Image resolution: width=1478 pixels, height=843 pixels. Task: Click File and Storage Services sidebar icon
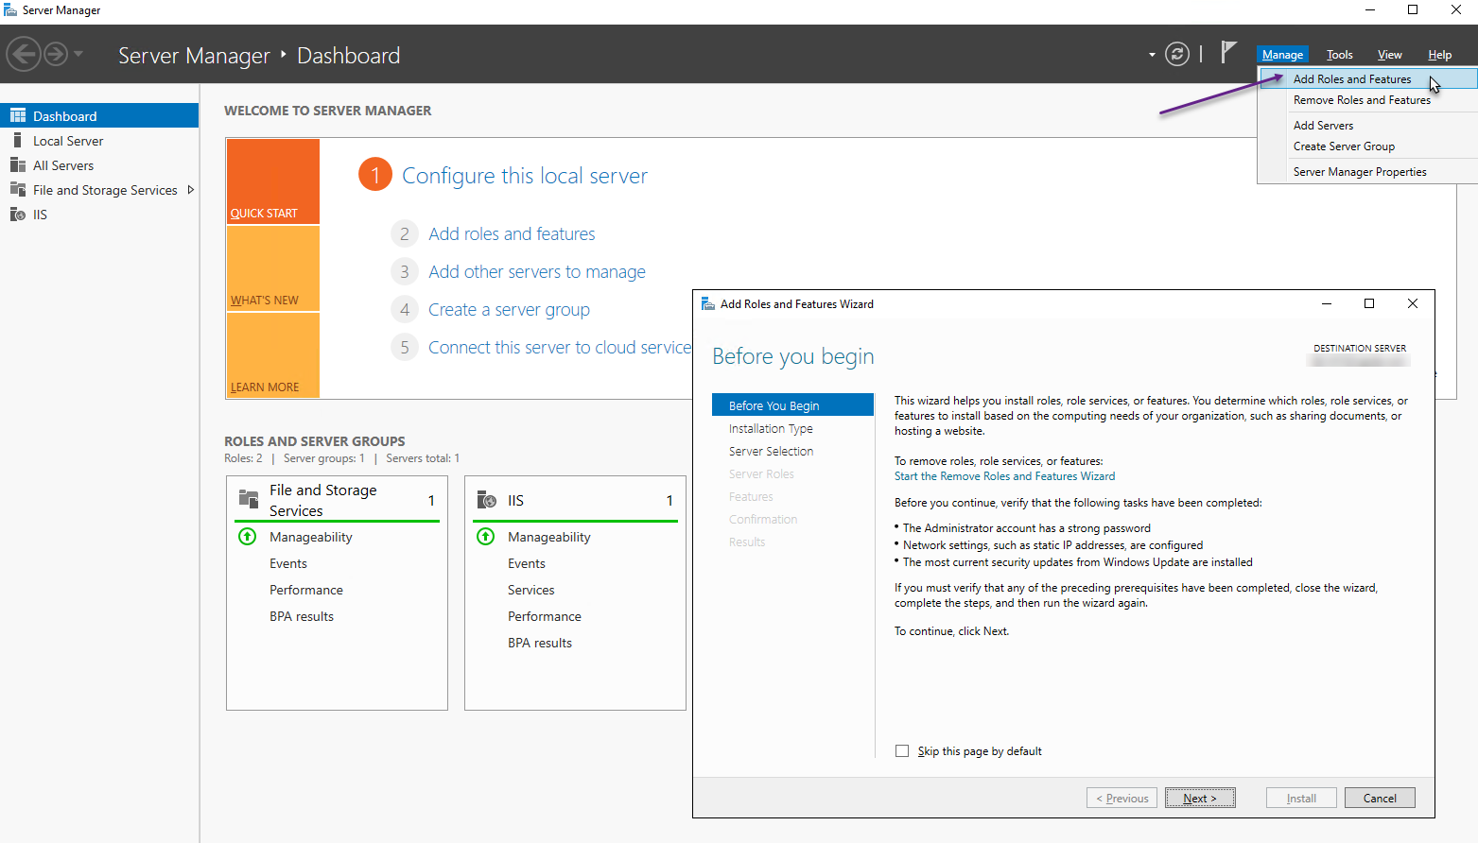click(18, 189)
